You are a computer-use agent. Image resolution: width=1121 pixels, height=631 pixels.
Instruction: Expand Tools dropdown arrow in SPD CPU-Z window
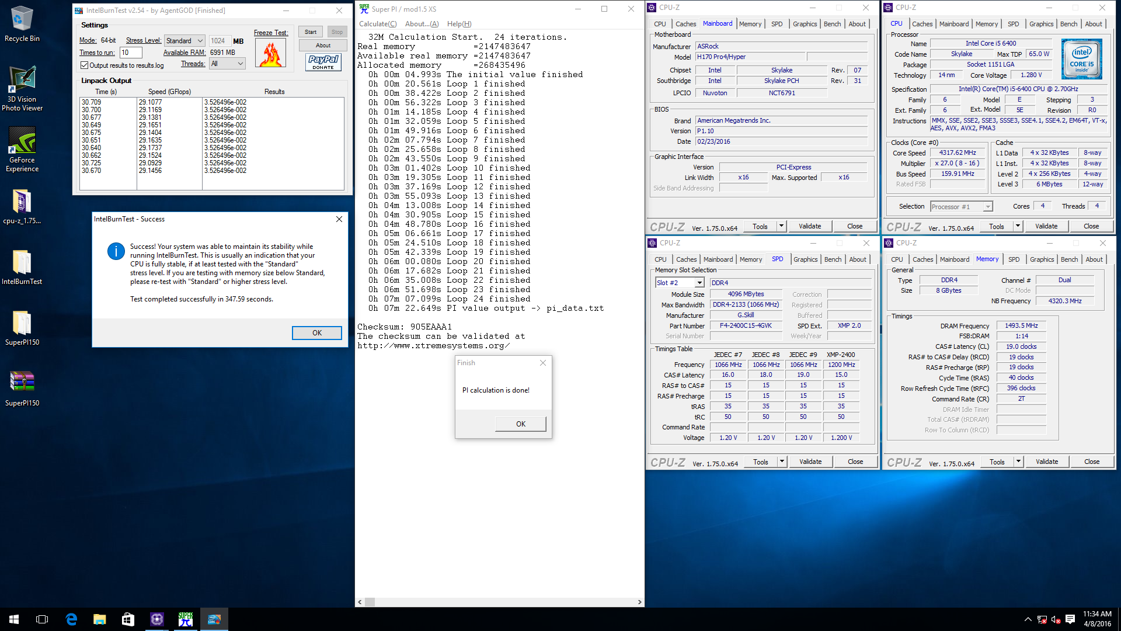(x=782, y=462)
